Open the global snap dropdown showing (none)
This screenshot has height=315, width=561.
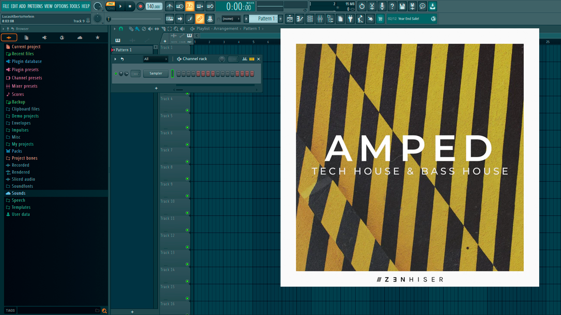[231, 19]
